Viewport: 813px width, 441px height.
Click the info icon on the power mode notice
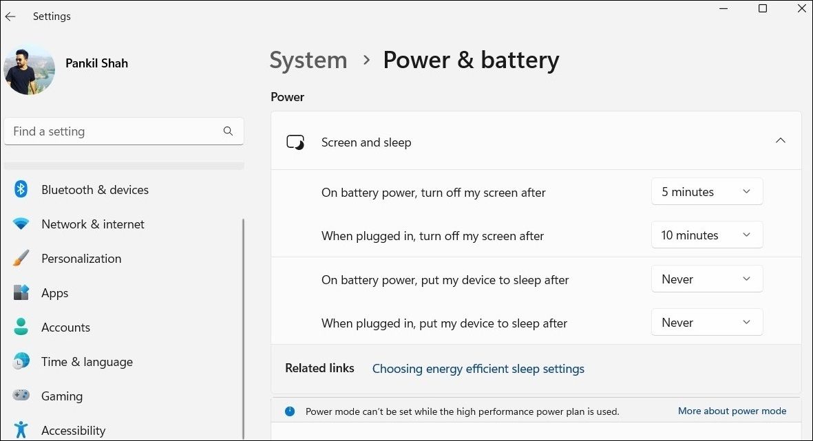point(290,411)
